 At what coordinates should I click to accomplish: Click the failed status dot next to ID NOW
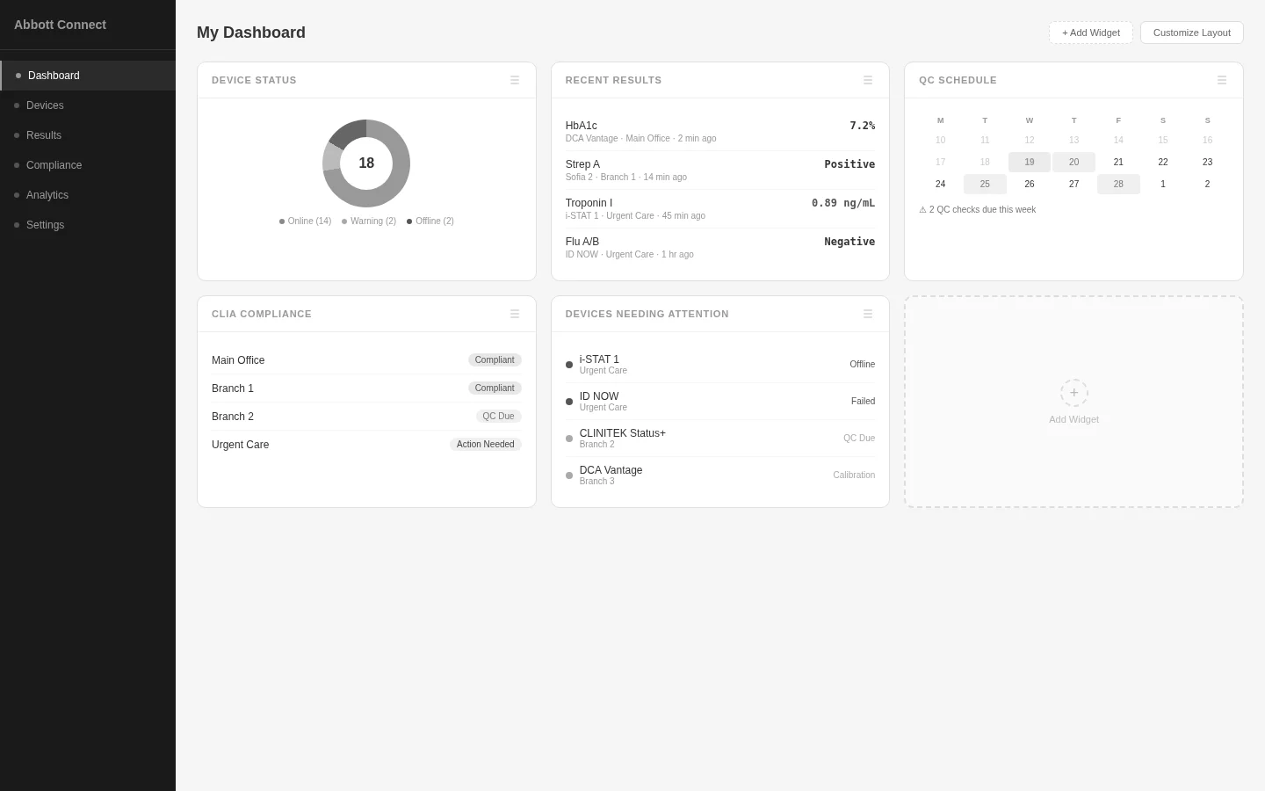(569, 401)
